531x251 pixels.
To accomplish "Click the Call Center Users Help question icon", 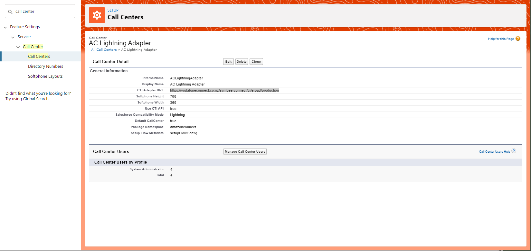I will [514, 151].
